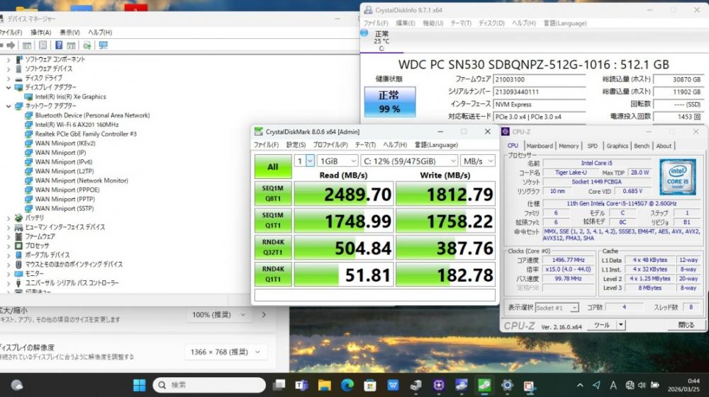The height and width of the screenshot is (397, 709).
Task: Open Microsoft Teams from the taskbar
Action: click(x=301, y=385)
